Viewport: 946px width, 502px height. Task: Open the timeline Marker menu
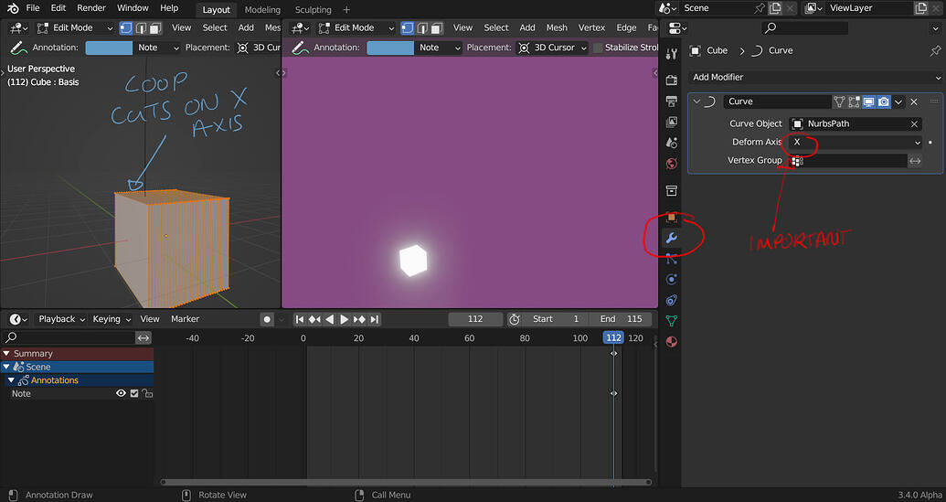186,319
